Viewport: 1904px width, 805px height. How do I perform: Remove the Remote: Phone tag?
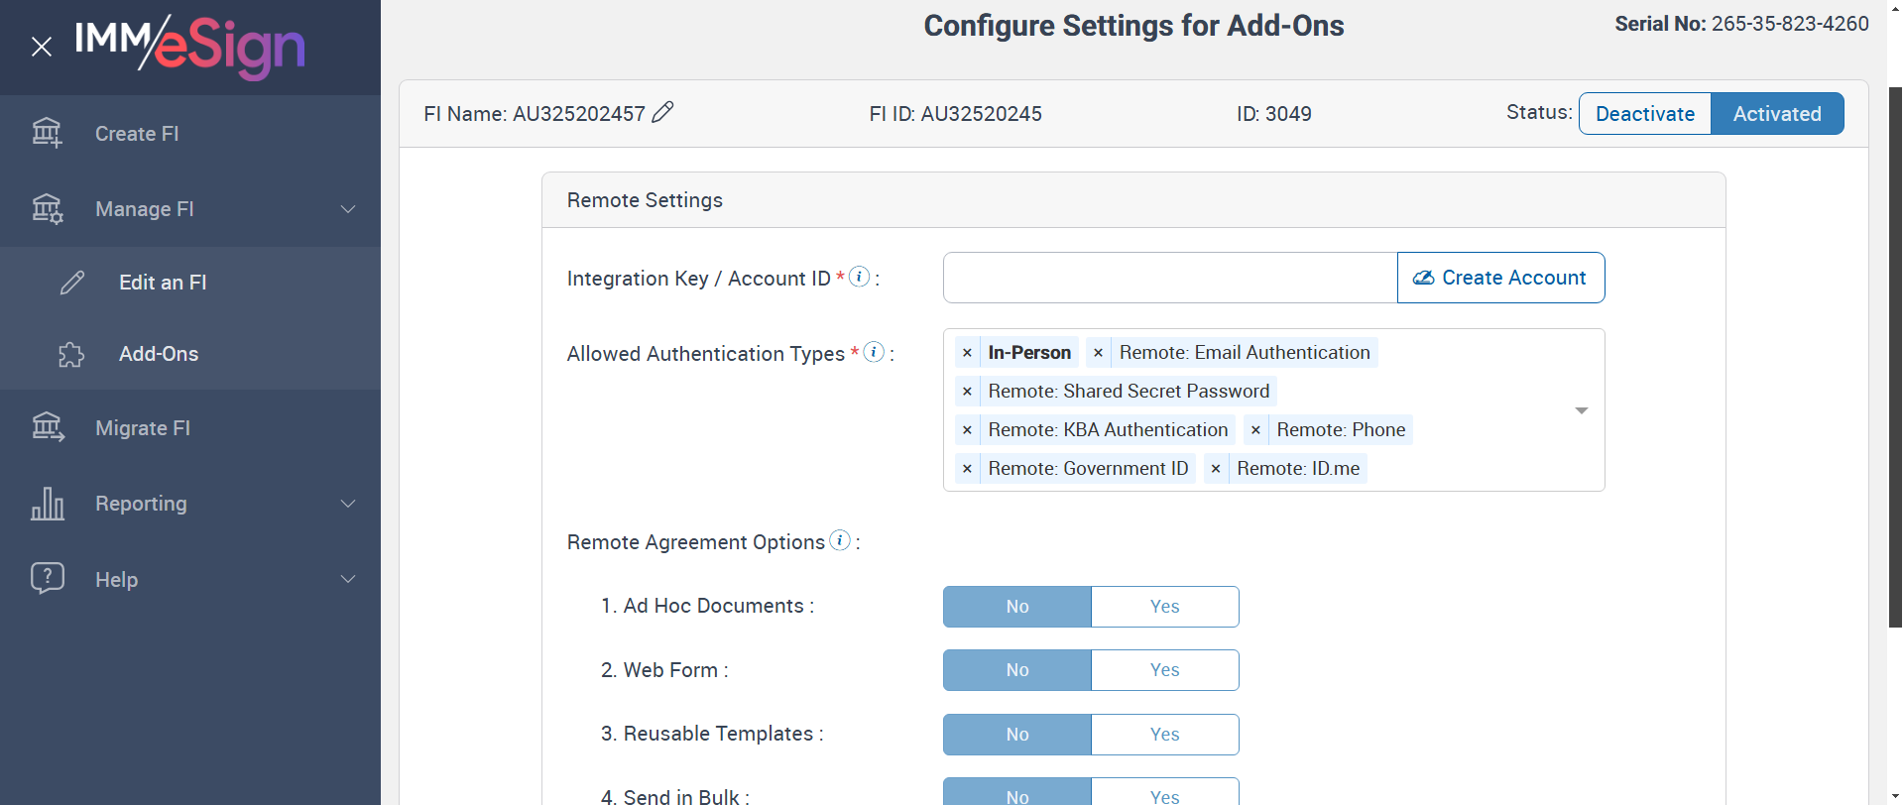tap(1255, 430)
